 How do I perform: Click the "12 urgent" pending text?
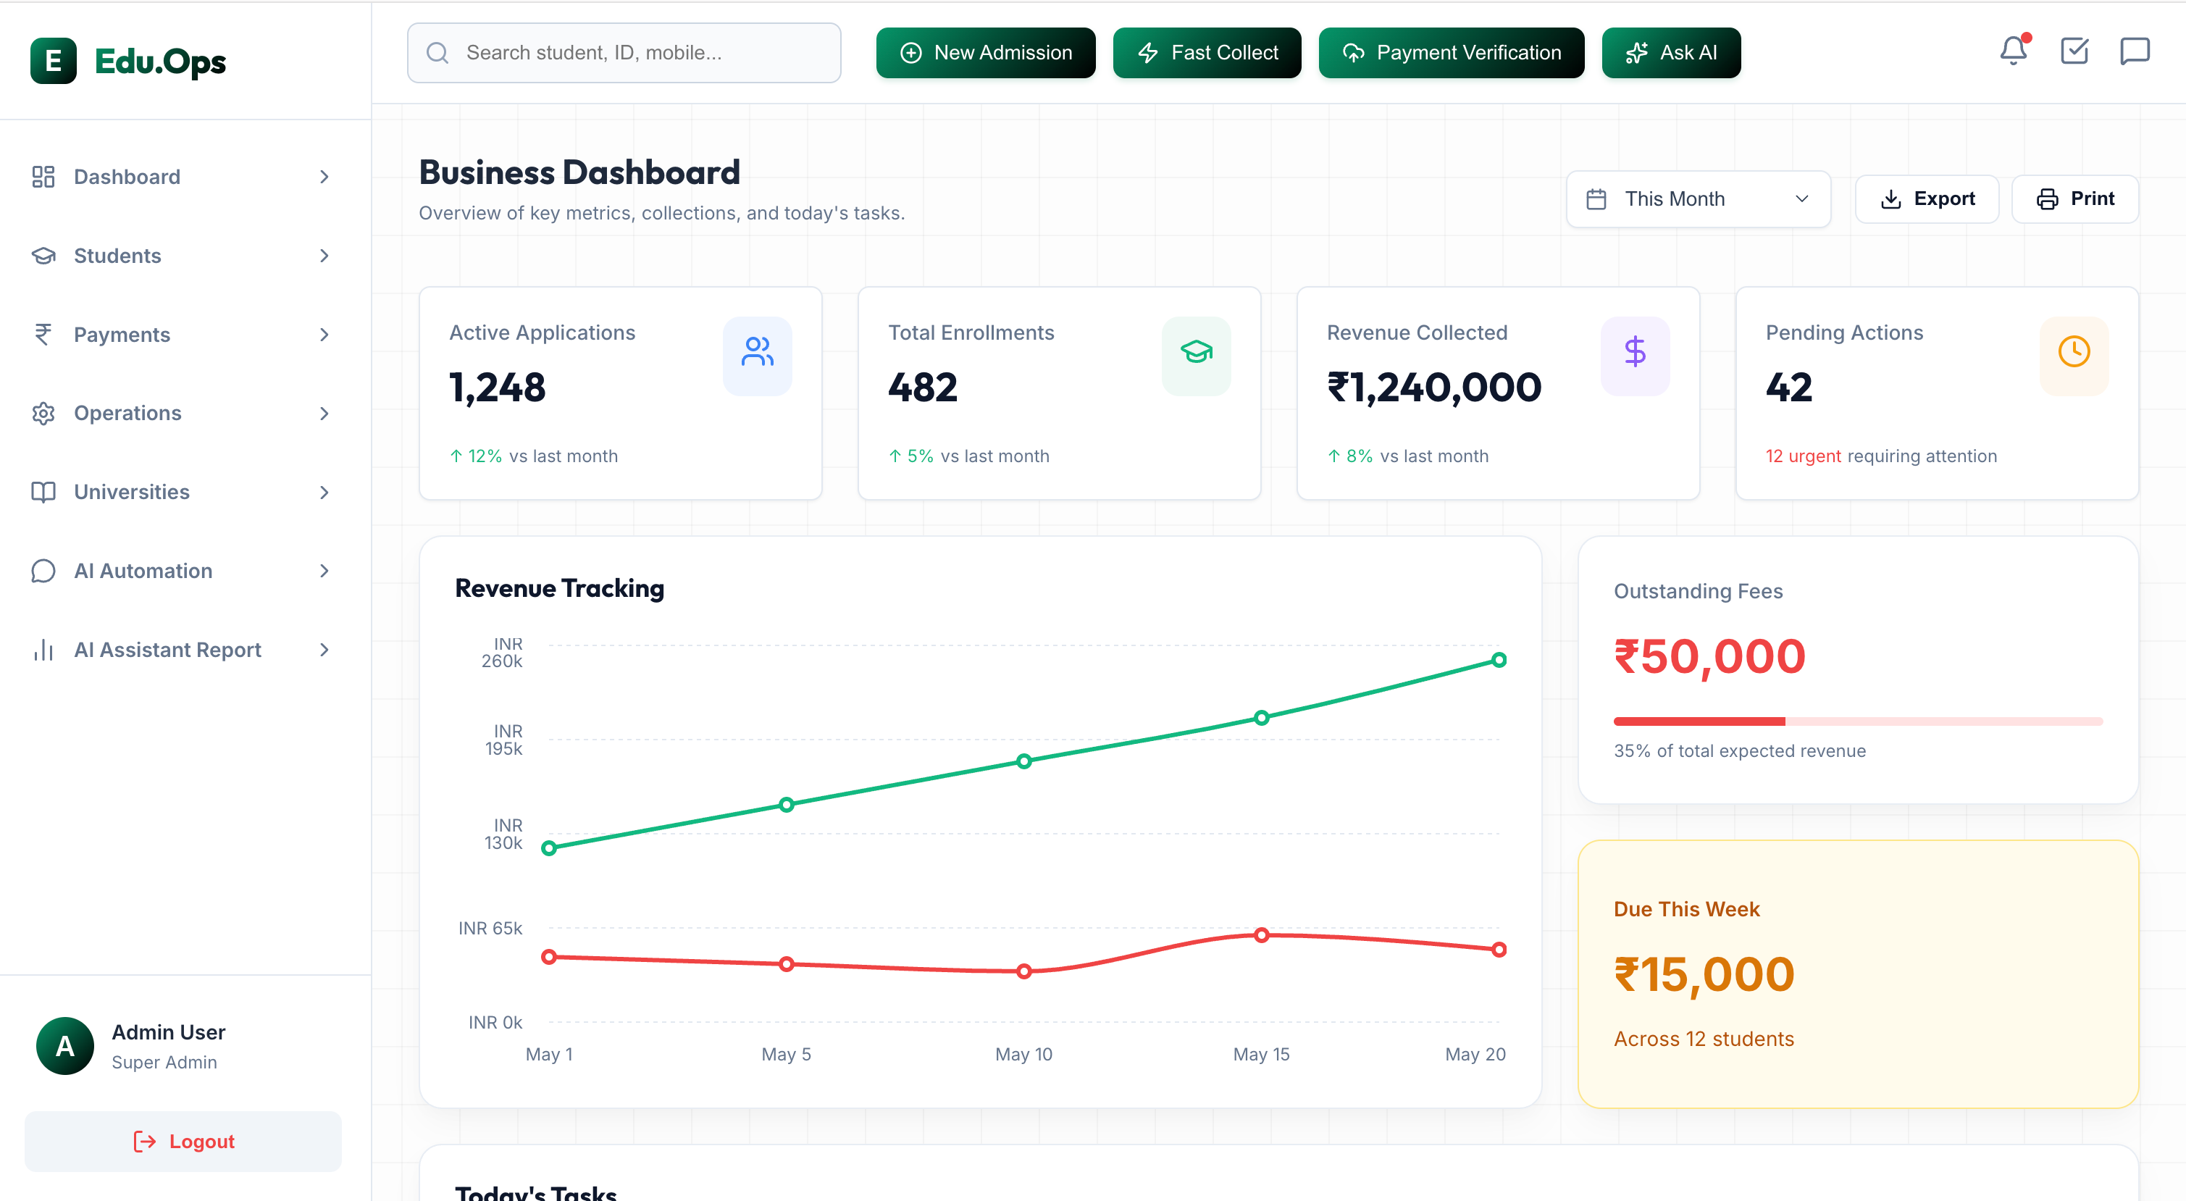tap(1802, 456)
